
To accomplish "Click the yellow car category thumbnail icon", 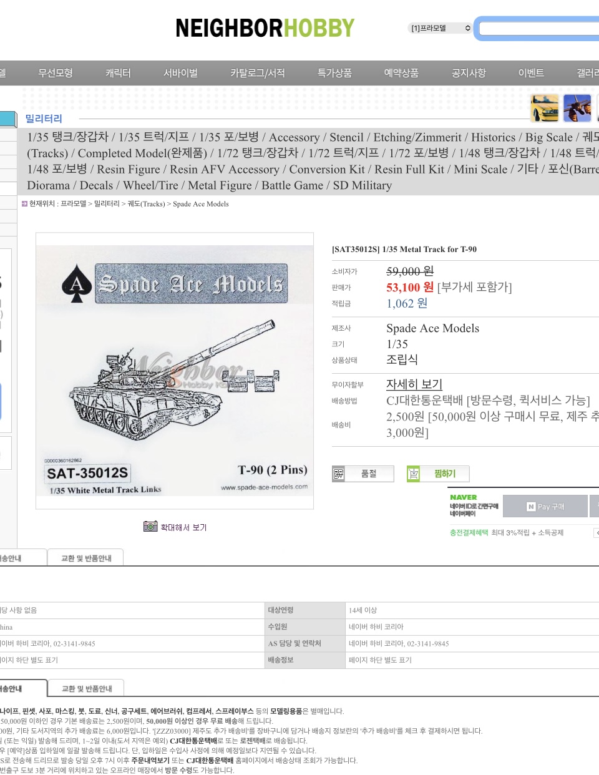I will [x=544, y=108].
